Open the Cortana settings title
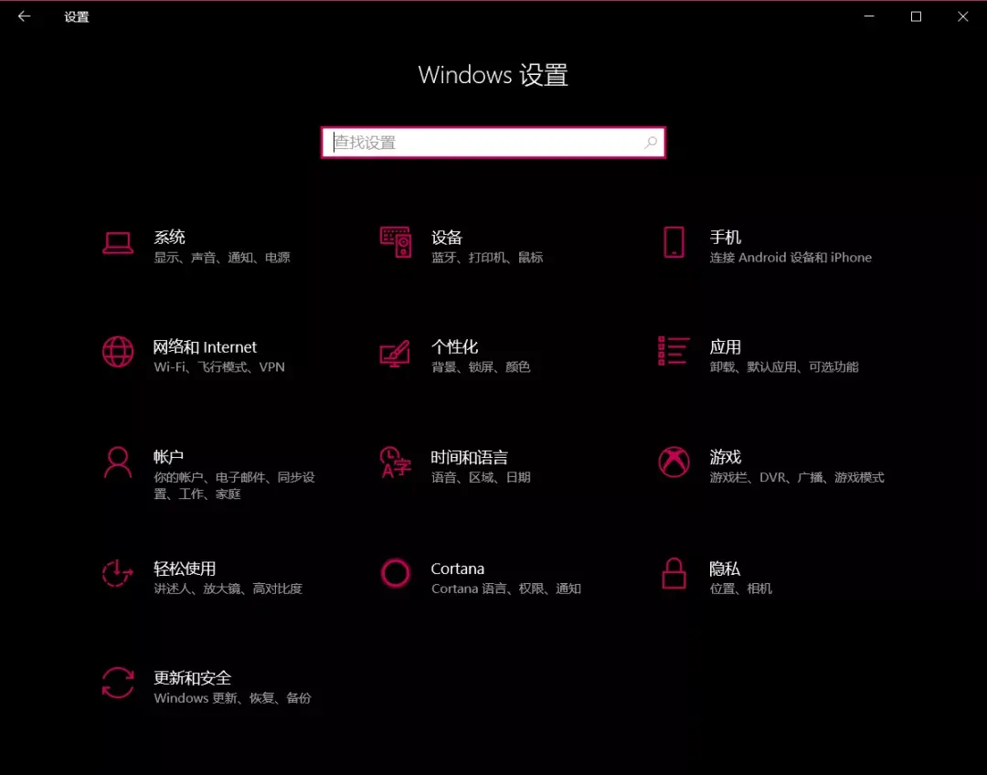 (458, 568)
